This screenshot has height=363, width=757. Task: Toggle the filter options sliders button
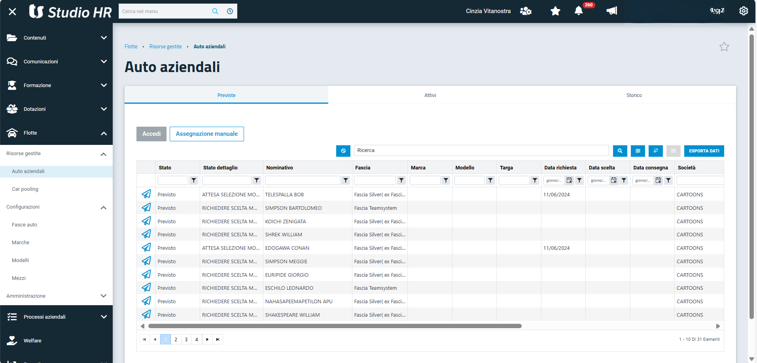click(x=638, y=151)
